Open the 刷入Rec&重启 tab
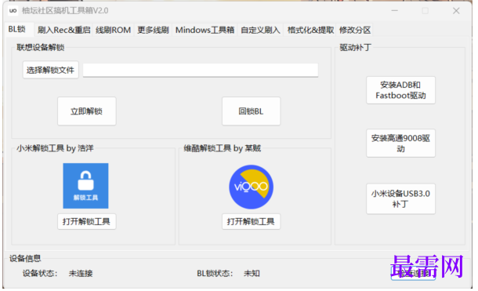 64,30
